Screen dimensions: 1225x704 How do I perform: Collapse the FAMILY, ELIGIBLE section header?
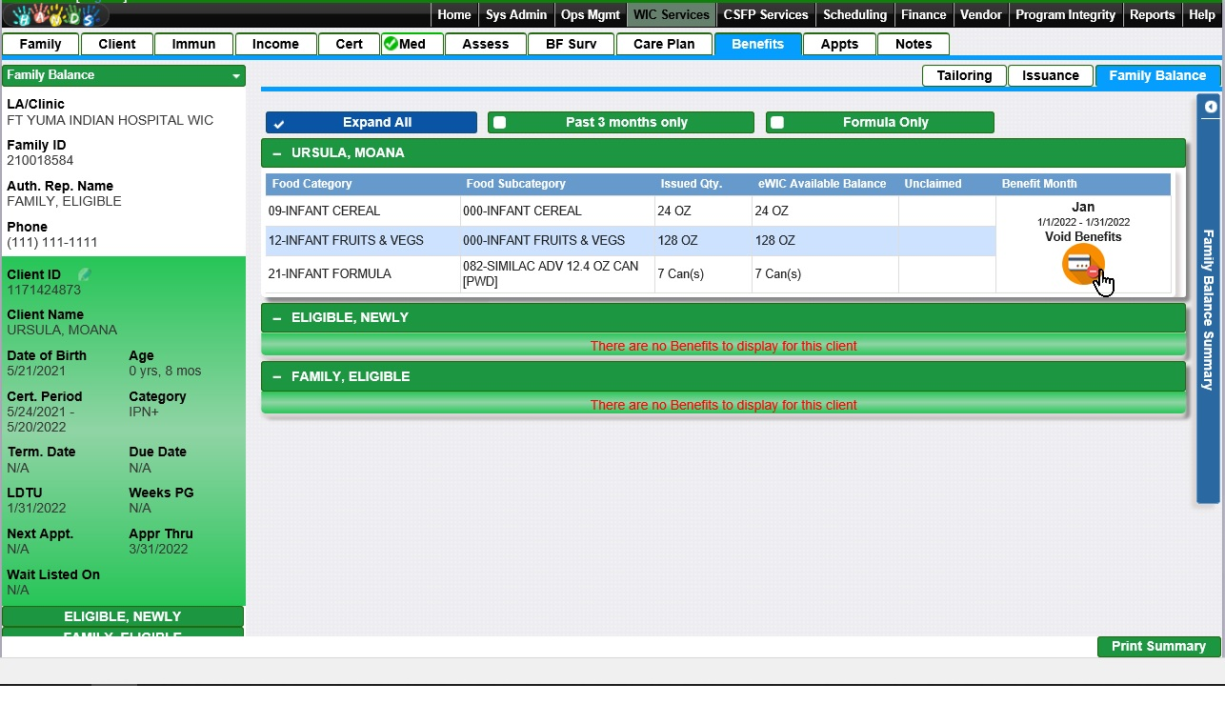pyautogui.click(x=277, y=377)
